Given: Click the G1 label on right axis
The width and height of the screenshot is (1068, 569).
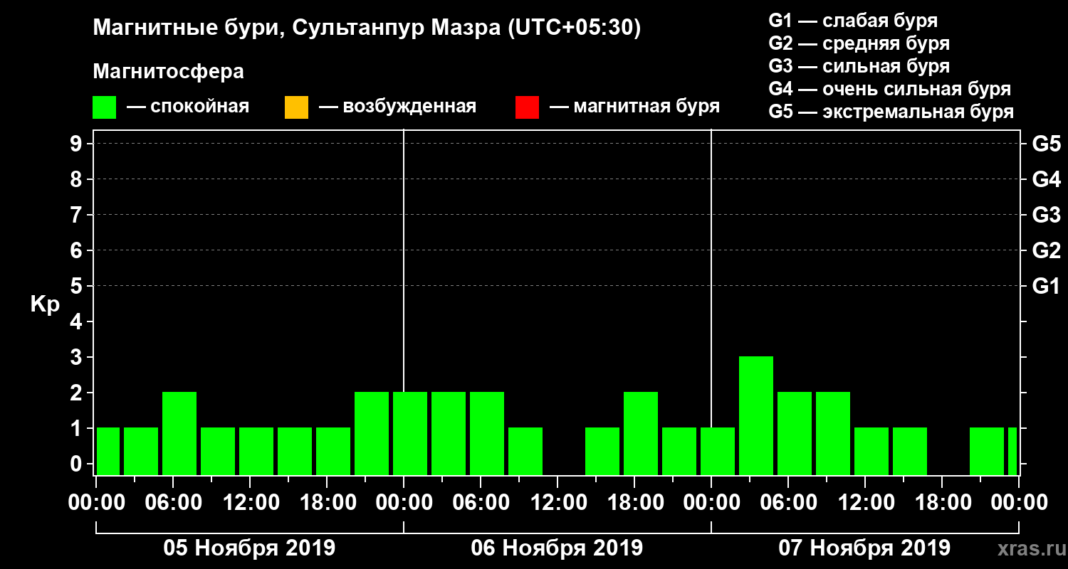Looking at the screenshot, I should [1046, 286].
